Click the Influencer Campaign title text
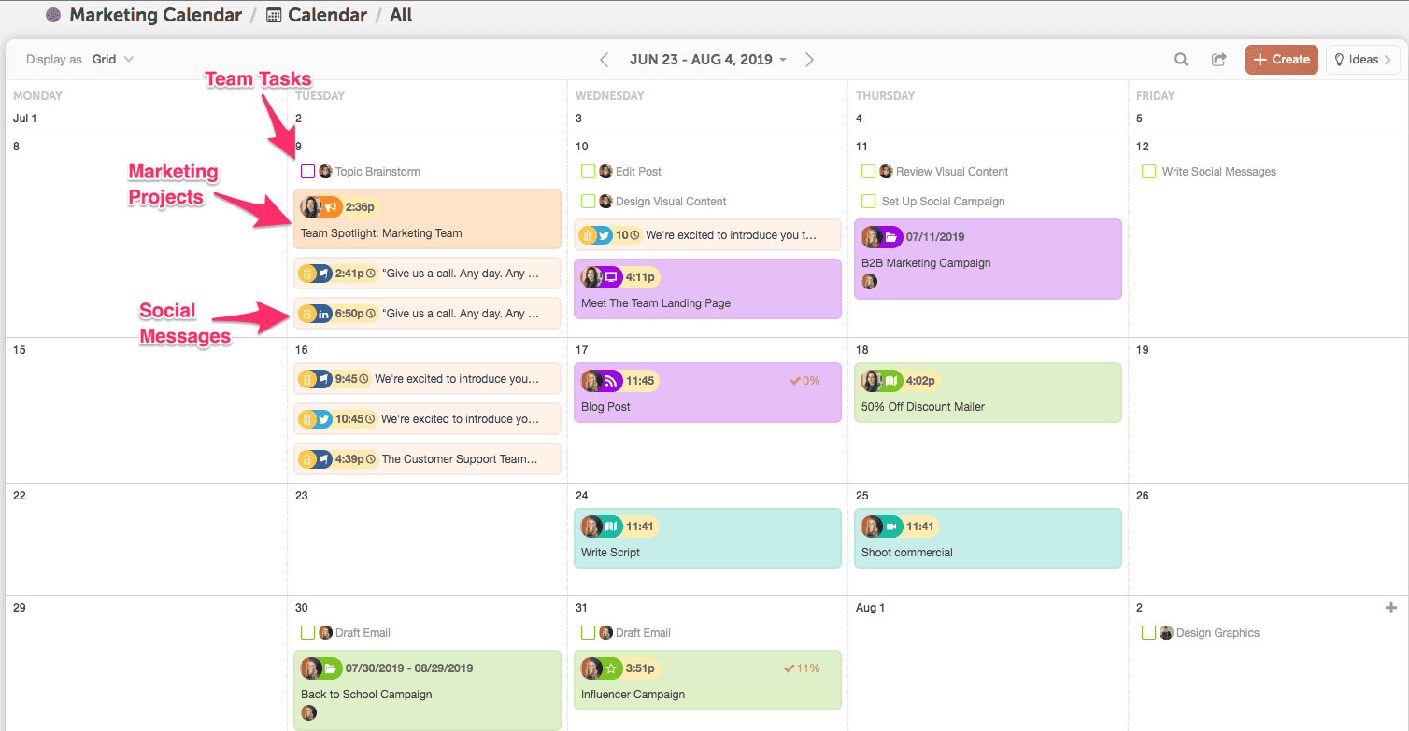 pyautogui.click(x=633, y=695)
